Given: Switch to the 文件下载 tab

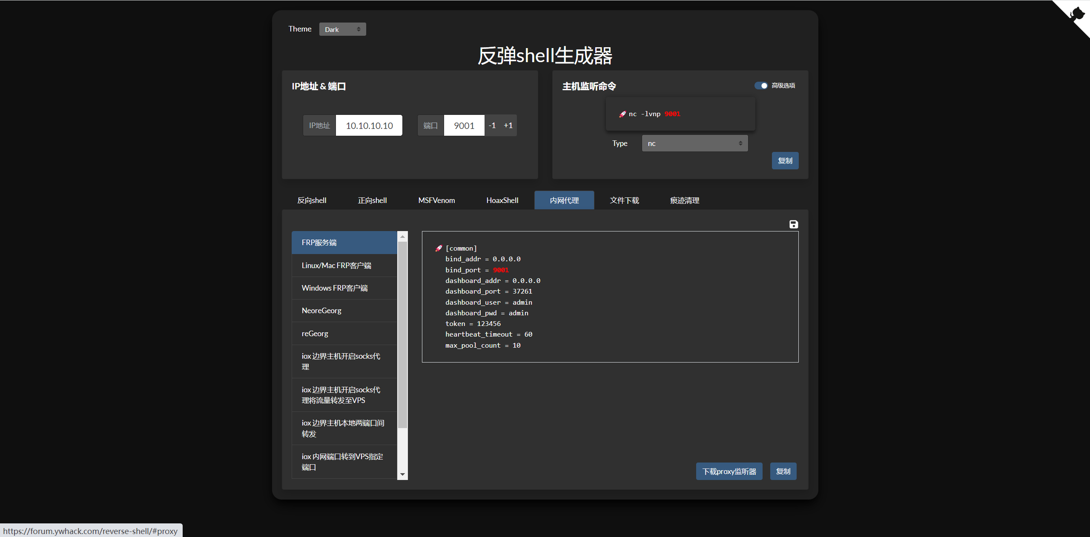Looking at the screenshot, I should click(x=624, y=200).
